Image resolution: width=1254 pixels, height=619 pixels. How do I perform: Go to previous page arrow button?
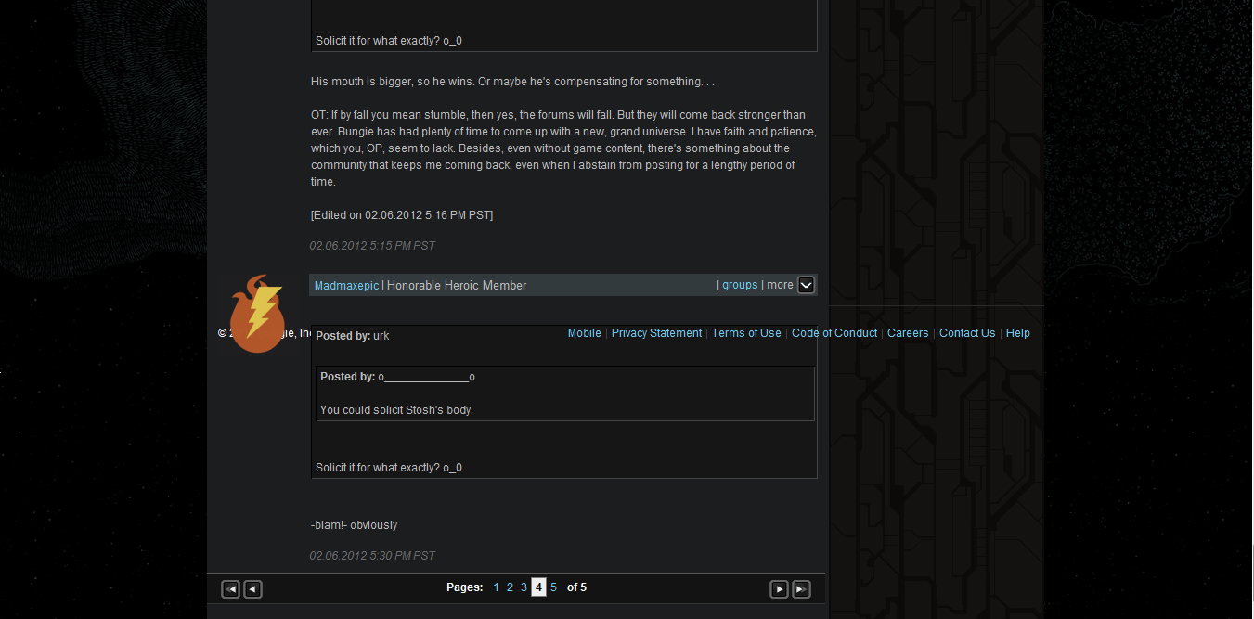point(252,589)
